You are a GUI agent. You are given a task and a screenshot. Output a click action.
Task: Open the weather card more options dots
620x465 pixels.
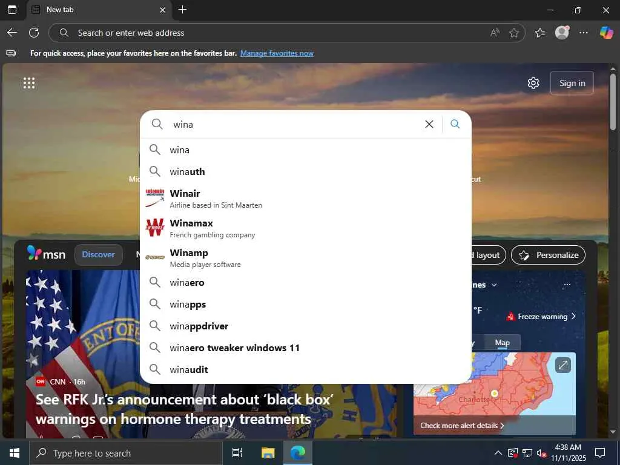[x=567, y=285]
